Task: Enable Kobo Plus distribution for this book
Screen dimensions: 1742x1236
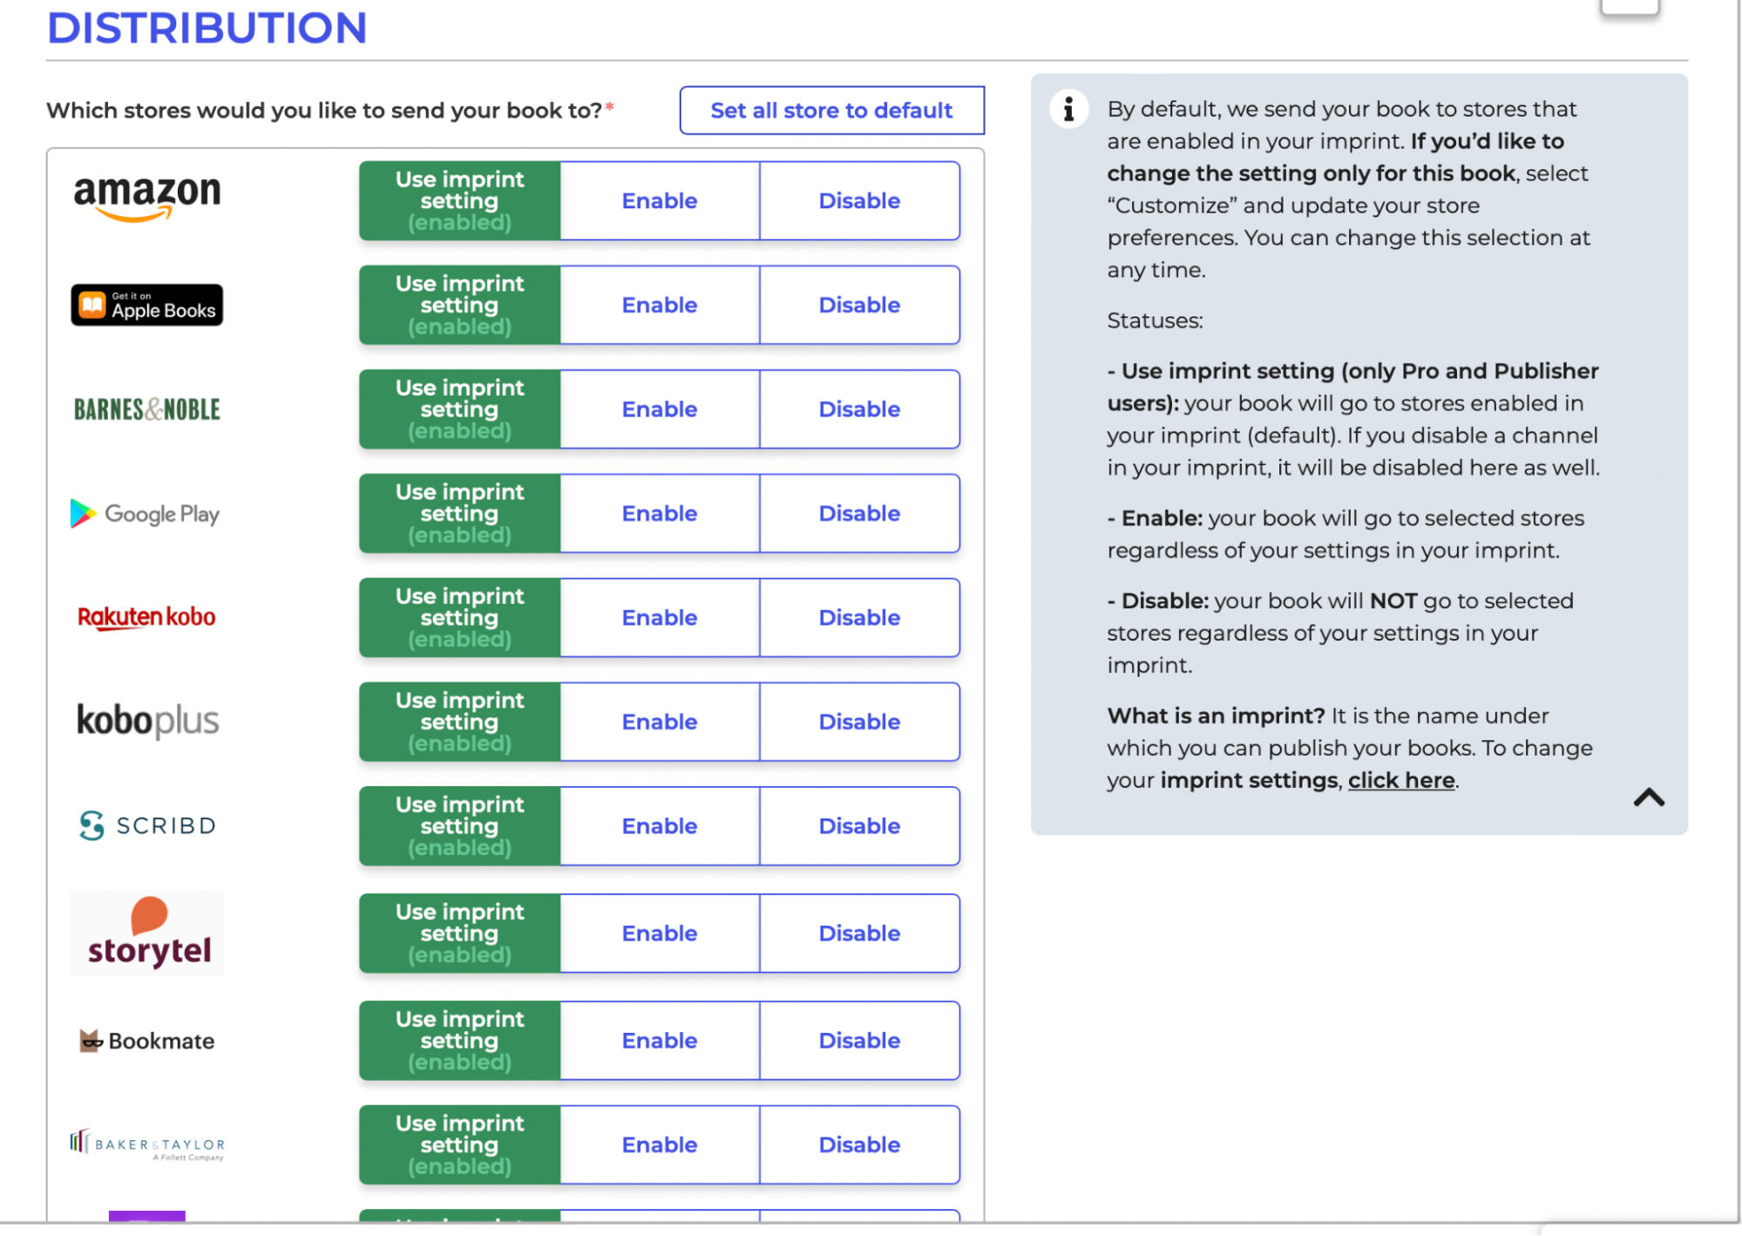Action: point(659,721)
